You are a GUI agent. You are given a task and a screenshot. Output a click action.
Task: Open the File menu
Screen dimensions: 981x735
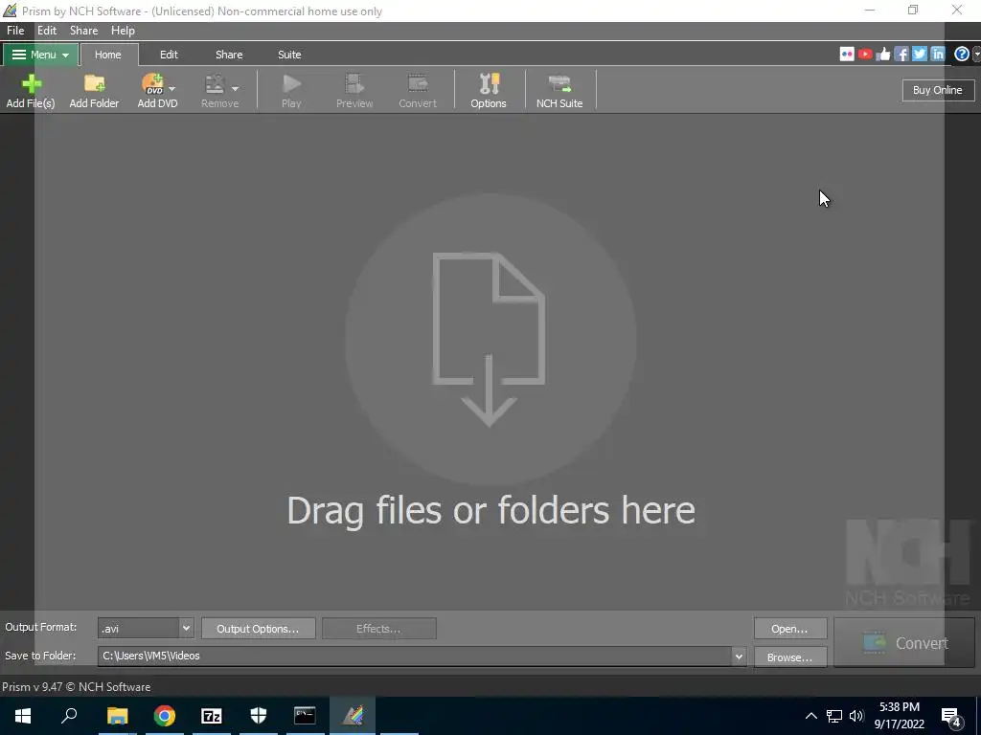[x=15, y=31]
